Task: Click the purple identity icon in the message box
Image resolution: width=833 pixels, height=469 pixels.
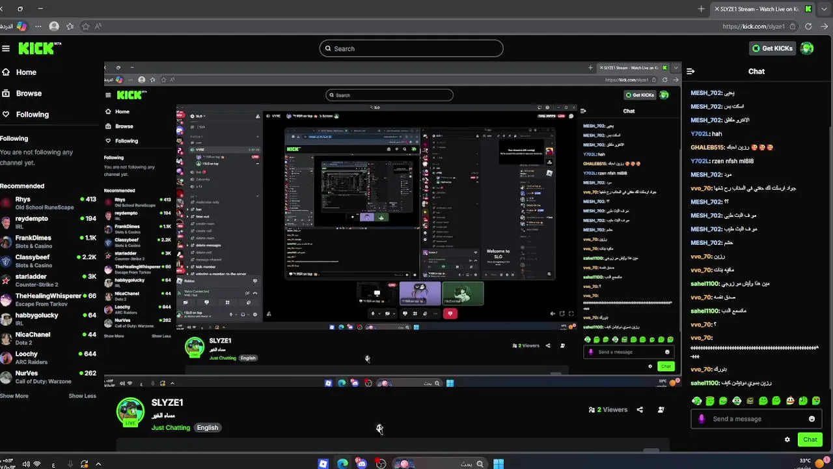Action: pyautogui.click(x=702, y=419)
